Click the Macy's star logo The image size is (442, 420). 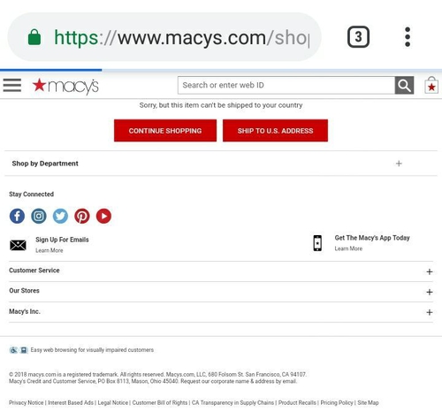click(65, 86)
